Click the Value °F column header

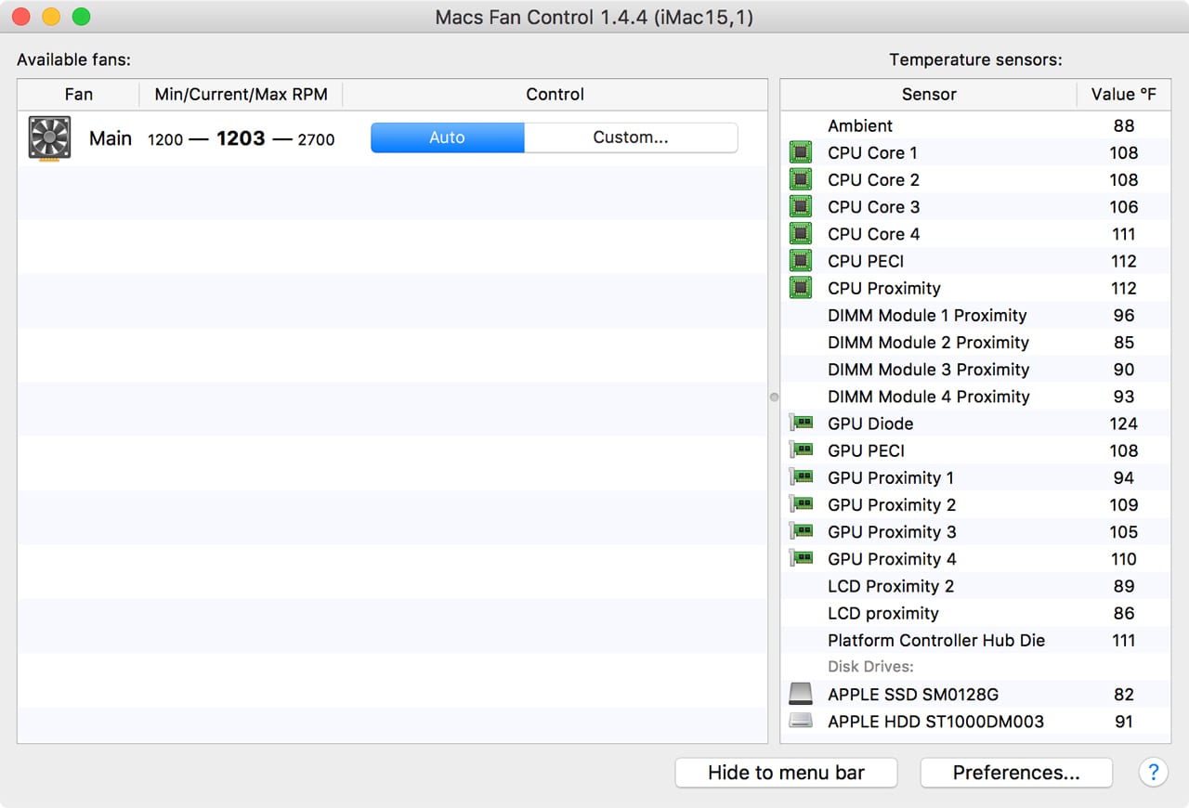[x=1124, y=95]
